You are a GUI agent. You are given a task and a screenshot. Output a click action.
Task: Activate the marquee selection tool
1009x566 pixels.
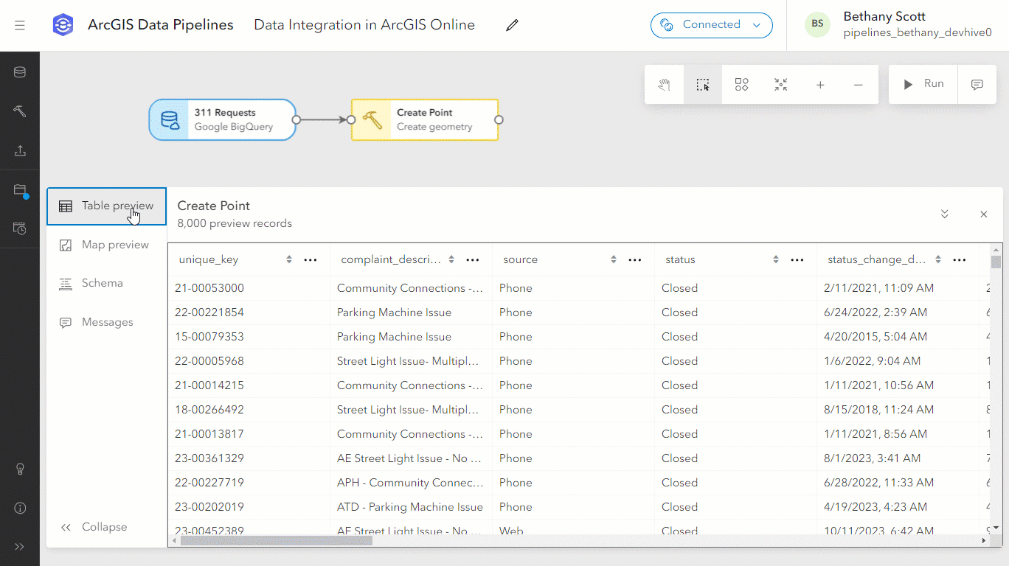(x=703, y=85)
